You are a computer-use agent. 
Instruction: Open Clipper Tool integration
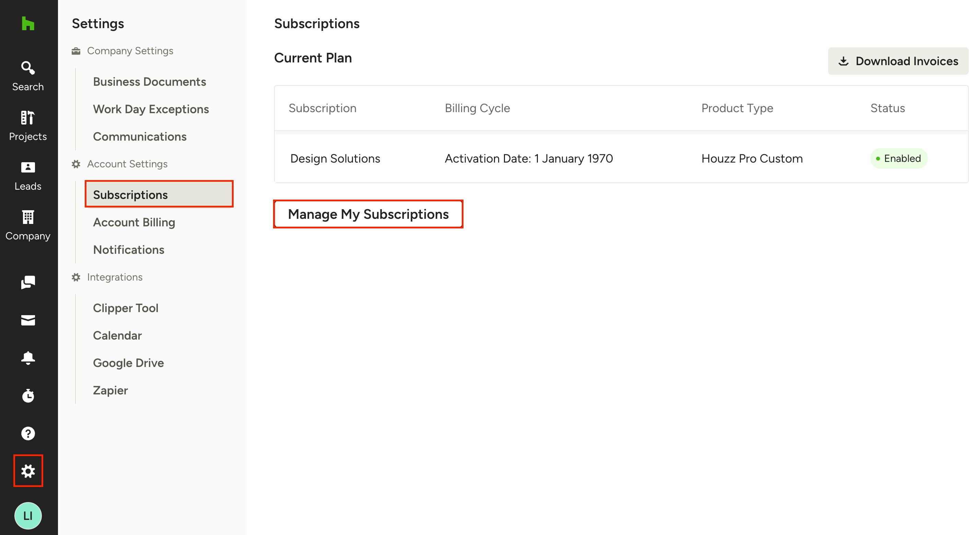coord(126,308)
